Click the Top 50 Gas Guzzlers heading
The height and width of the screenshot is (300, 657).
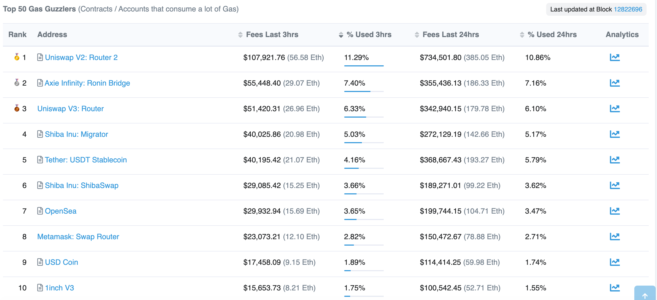point(39,9)
